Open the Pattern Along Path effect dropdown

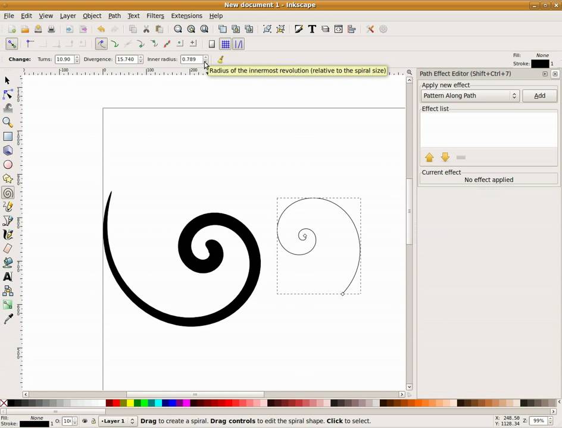click(x=470, y=96)
